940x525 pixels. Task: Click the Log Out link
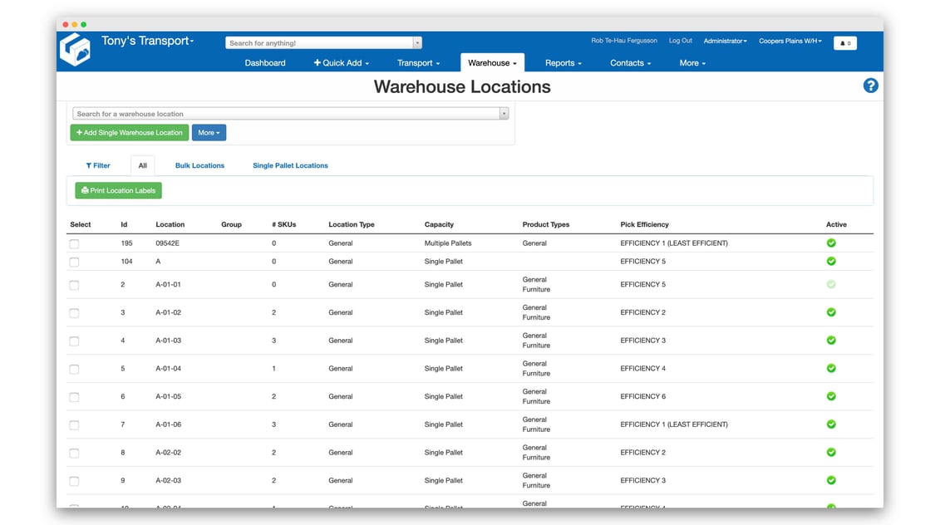(680, 40)
